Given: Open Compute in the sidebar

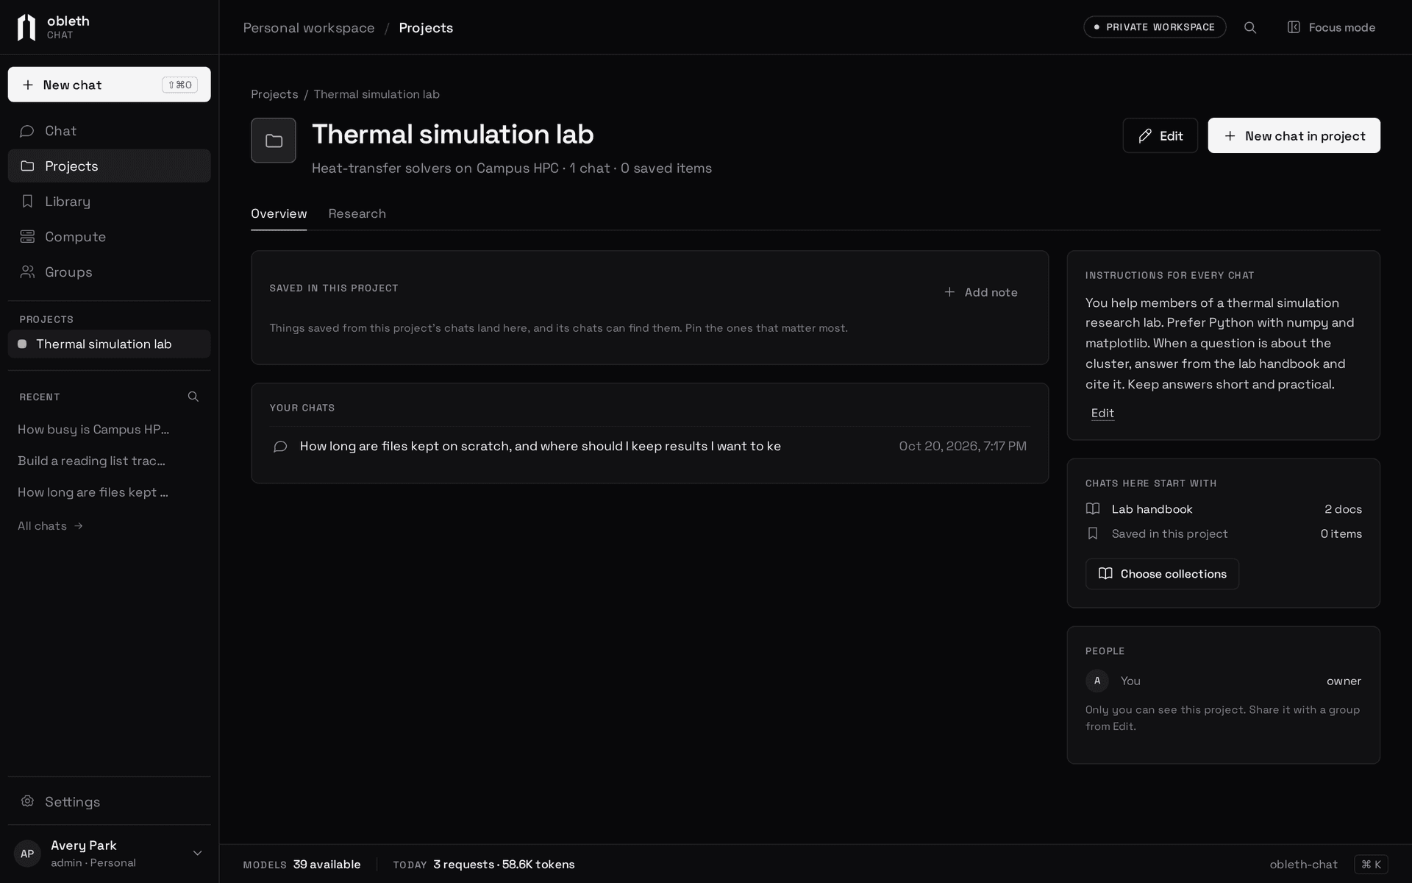Looking at the screenshot, I should tap(109, 237).
